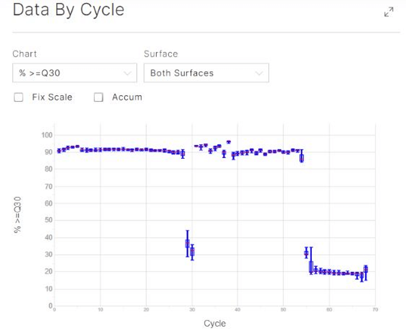
Task: Click the Accum label text
Action: 127,97
